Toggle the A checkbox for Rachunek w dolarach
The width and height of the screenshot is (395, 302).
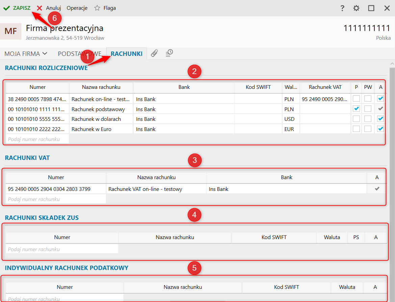[380, 119]
